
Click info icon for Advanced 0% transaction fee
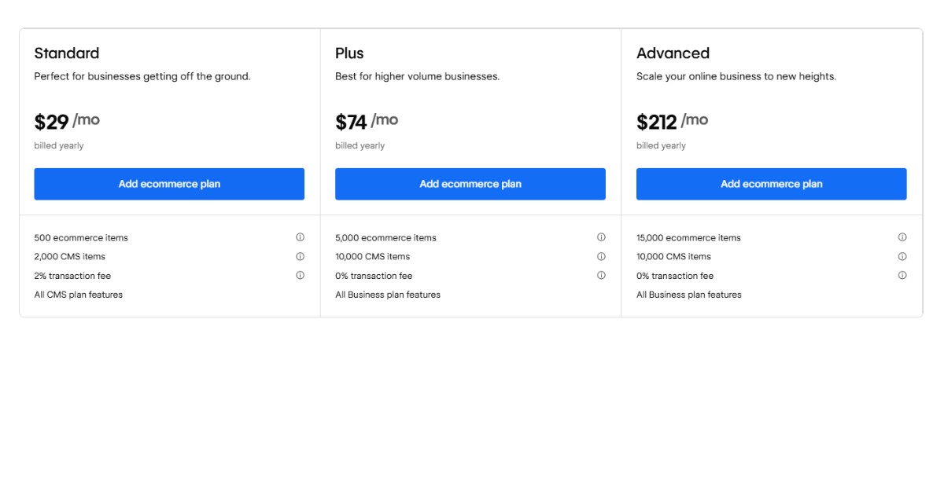[902, 276]
